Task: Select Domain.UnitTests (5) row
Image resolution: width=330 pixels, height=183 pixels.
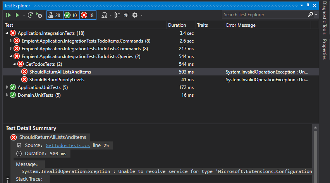Action: pos(161,95)
